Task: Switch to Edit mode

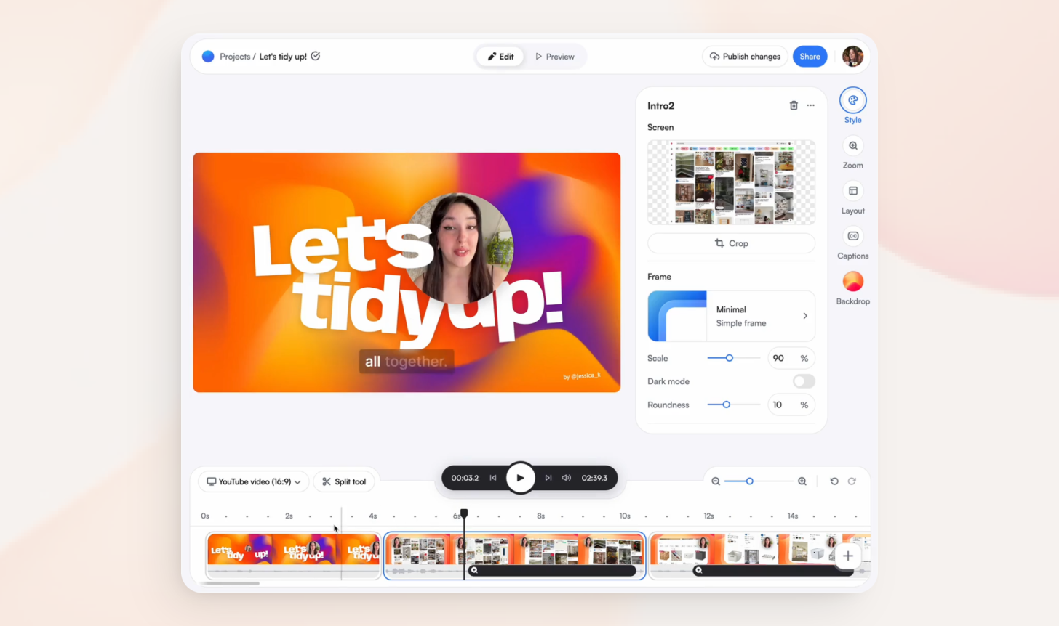Action: click(x=500, y=57)
